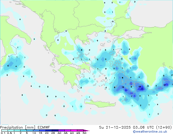Click the "16" precipitation value on map
This screenshot has width=173, height=134.
[123, 87]
